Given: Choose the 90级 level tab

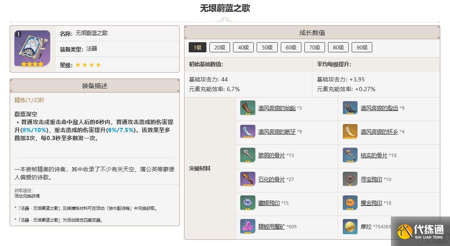Looking at the screenshot, I should 362,47.
